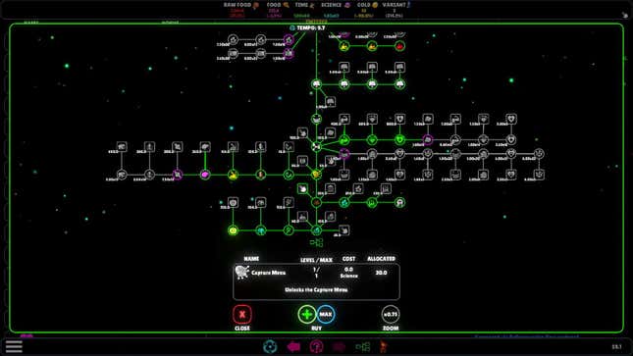Screen dimensions: 633x356
Task: Click the Capture Menu skill icon in details
Action: (x=242, y=273)
